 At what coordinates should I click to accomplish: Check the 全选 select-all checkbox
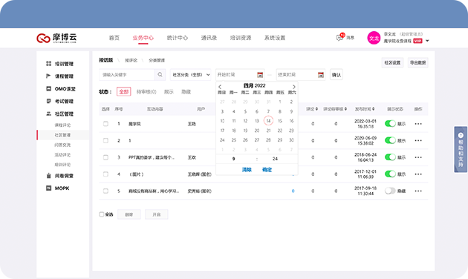pos(102,214)
